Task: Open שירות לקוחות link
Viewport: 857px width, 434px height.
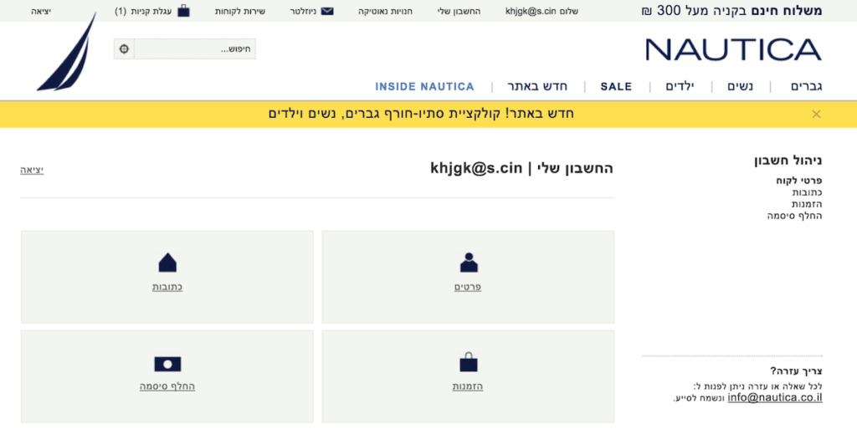Action: pos(240,11)
